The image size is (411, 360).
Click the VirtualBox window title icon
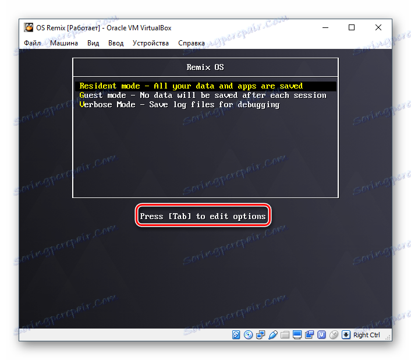29,27
